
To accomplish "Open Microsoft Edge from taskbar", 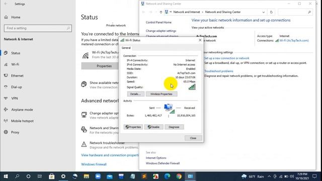I will [167, 176].
